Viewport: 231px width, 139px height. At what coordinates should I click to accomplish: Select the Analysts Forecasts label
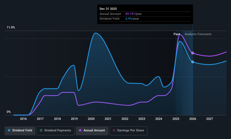tap(198, 34)
